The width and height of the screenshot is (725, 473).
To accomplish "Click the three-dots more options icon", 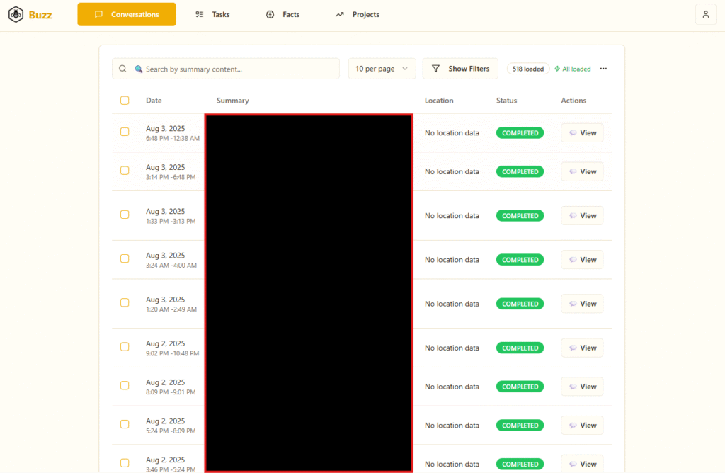I will (603, 69).
